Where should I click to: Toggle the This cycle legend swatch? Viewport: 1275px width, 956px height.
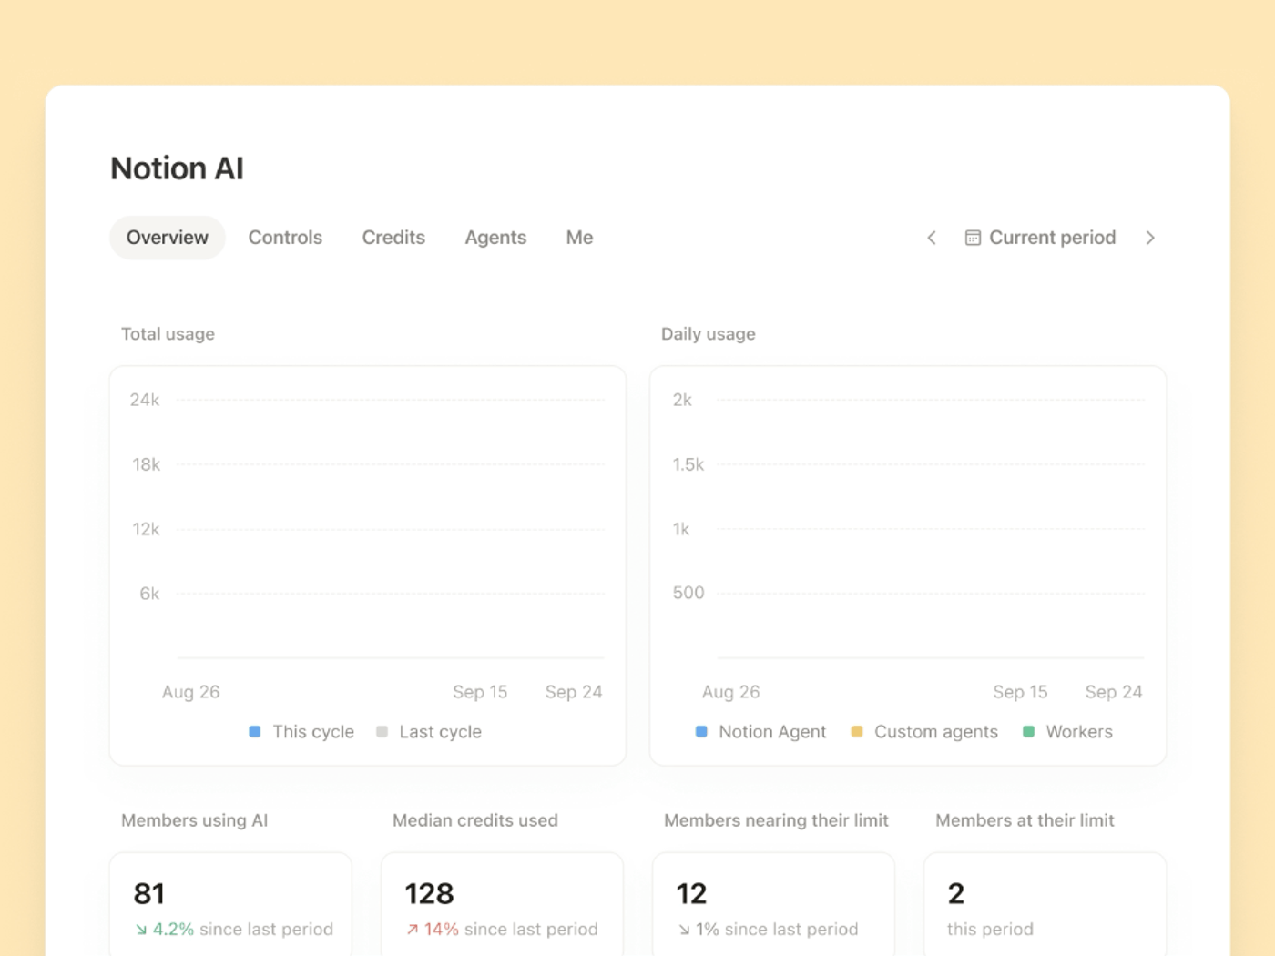(255, 731)
